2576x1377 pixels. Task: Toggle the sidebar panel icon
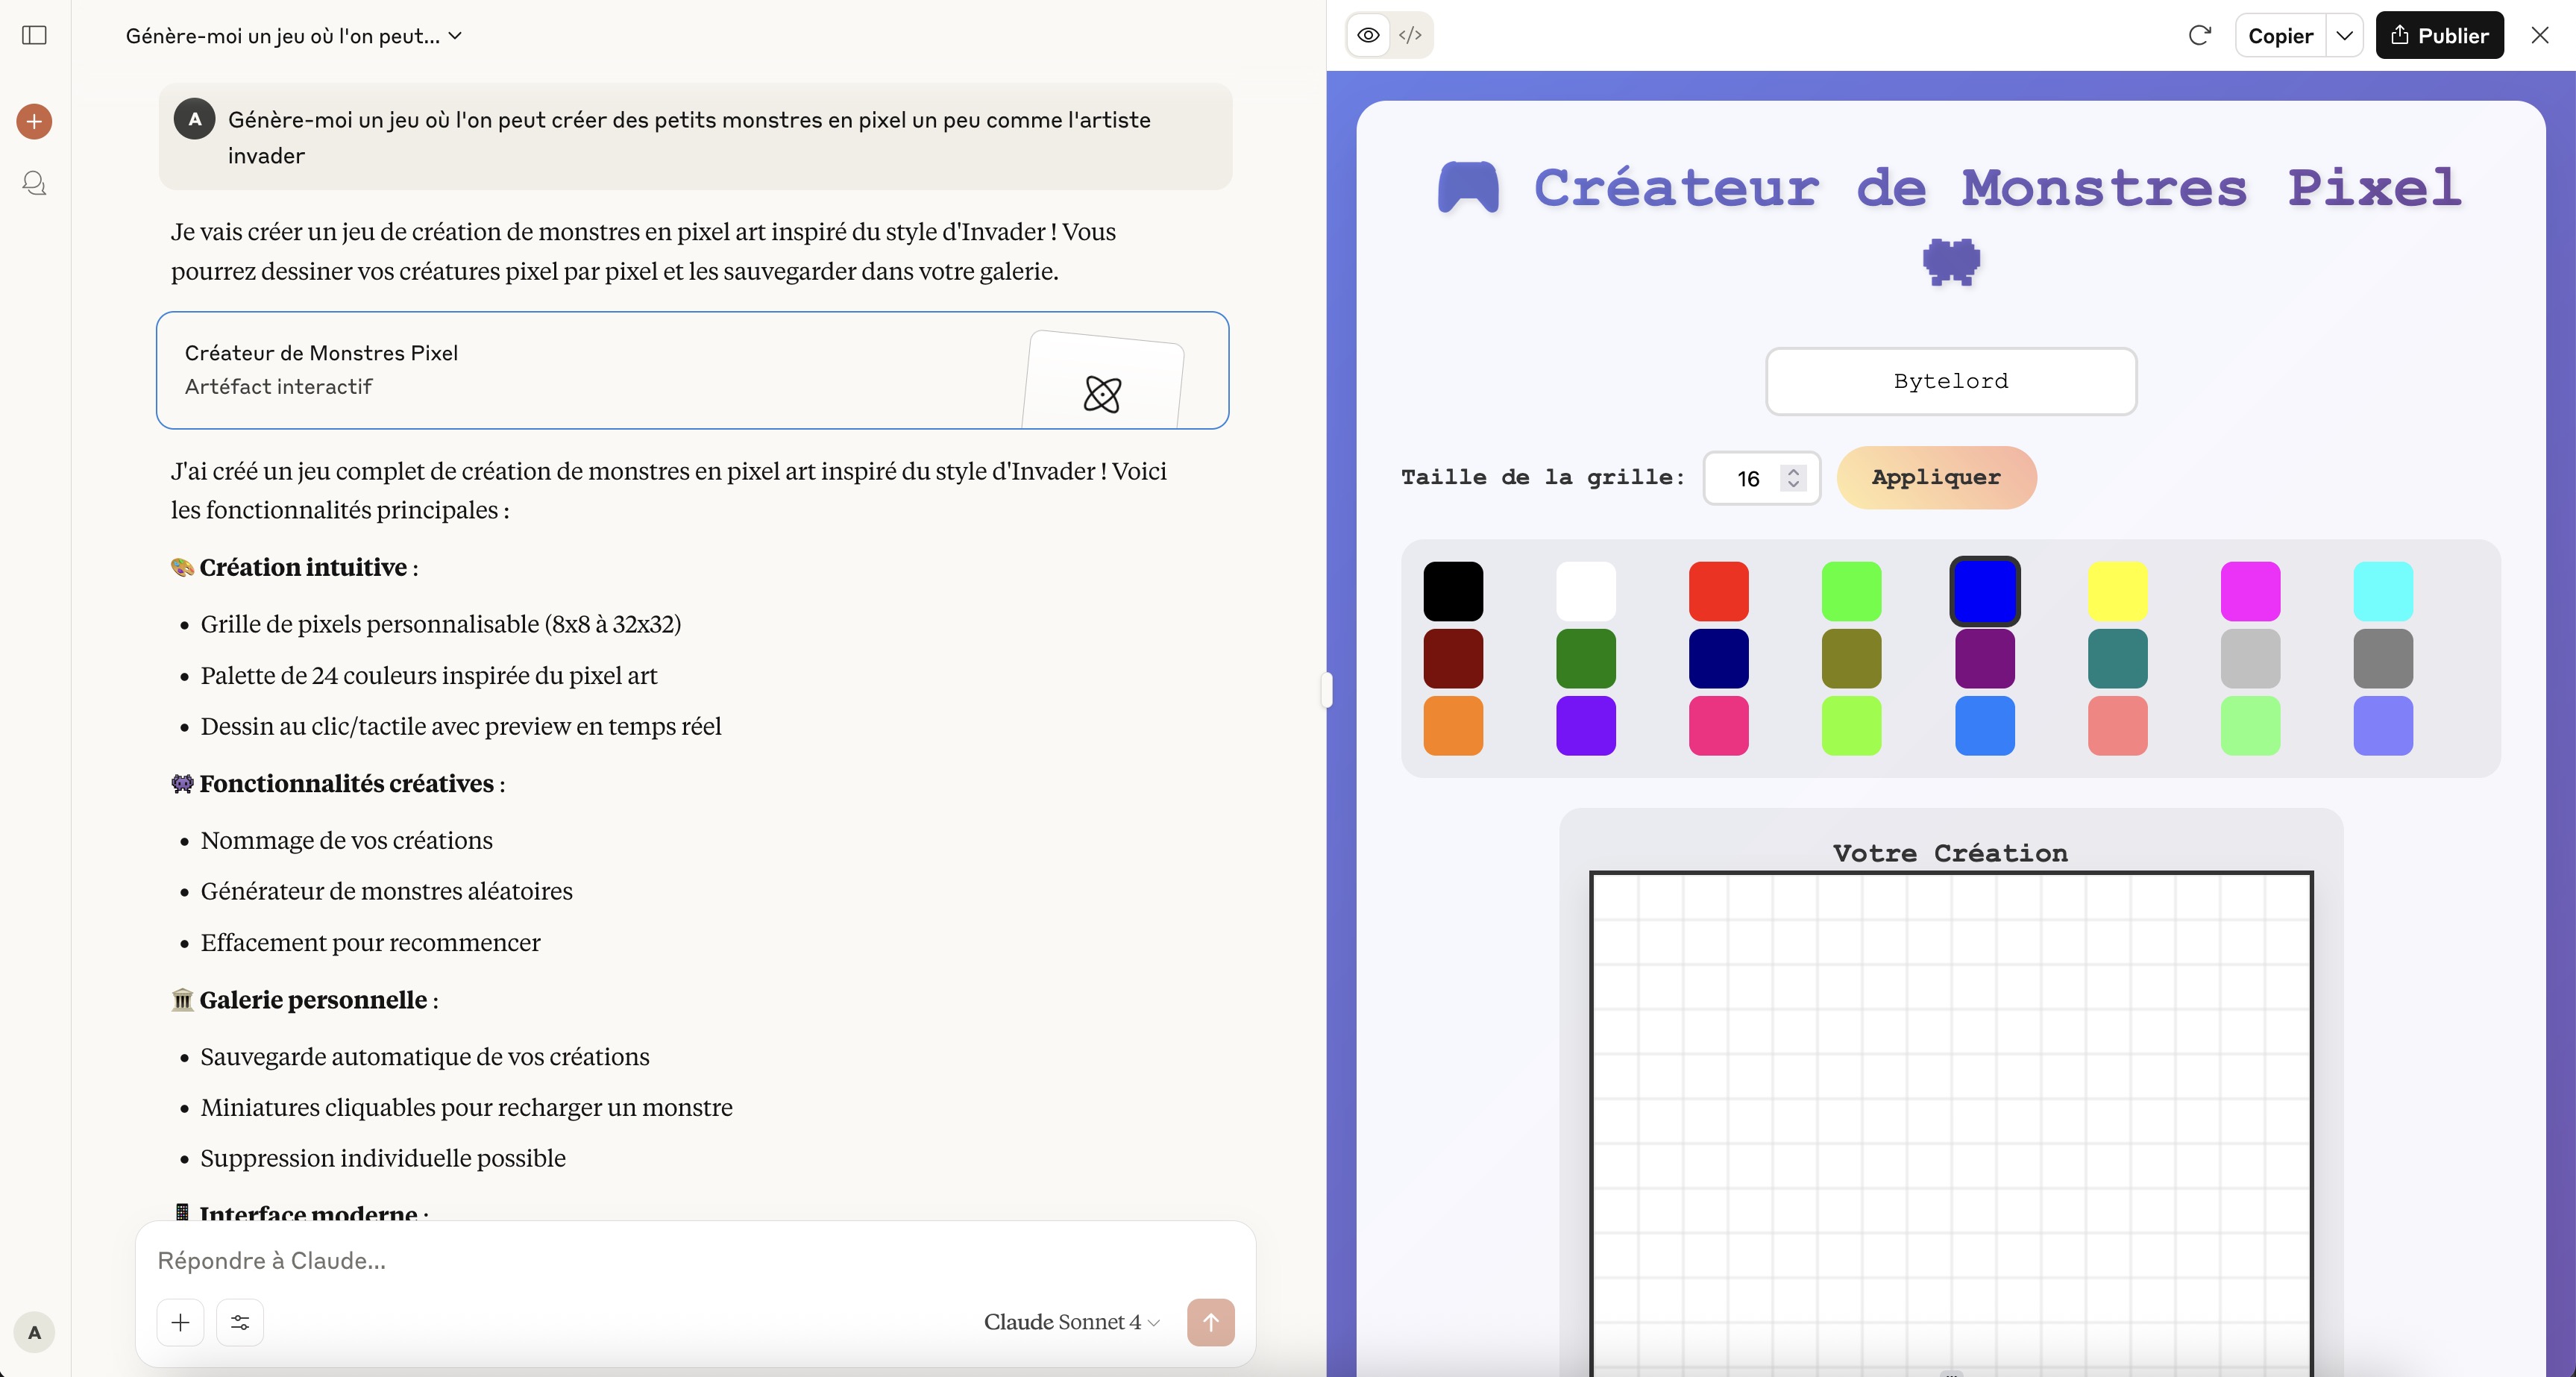click(x=34, y=35)
